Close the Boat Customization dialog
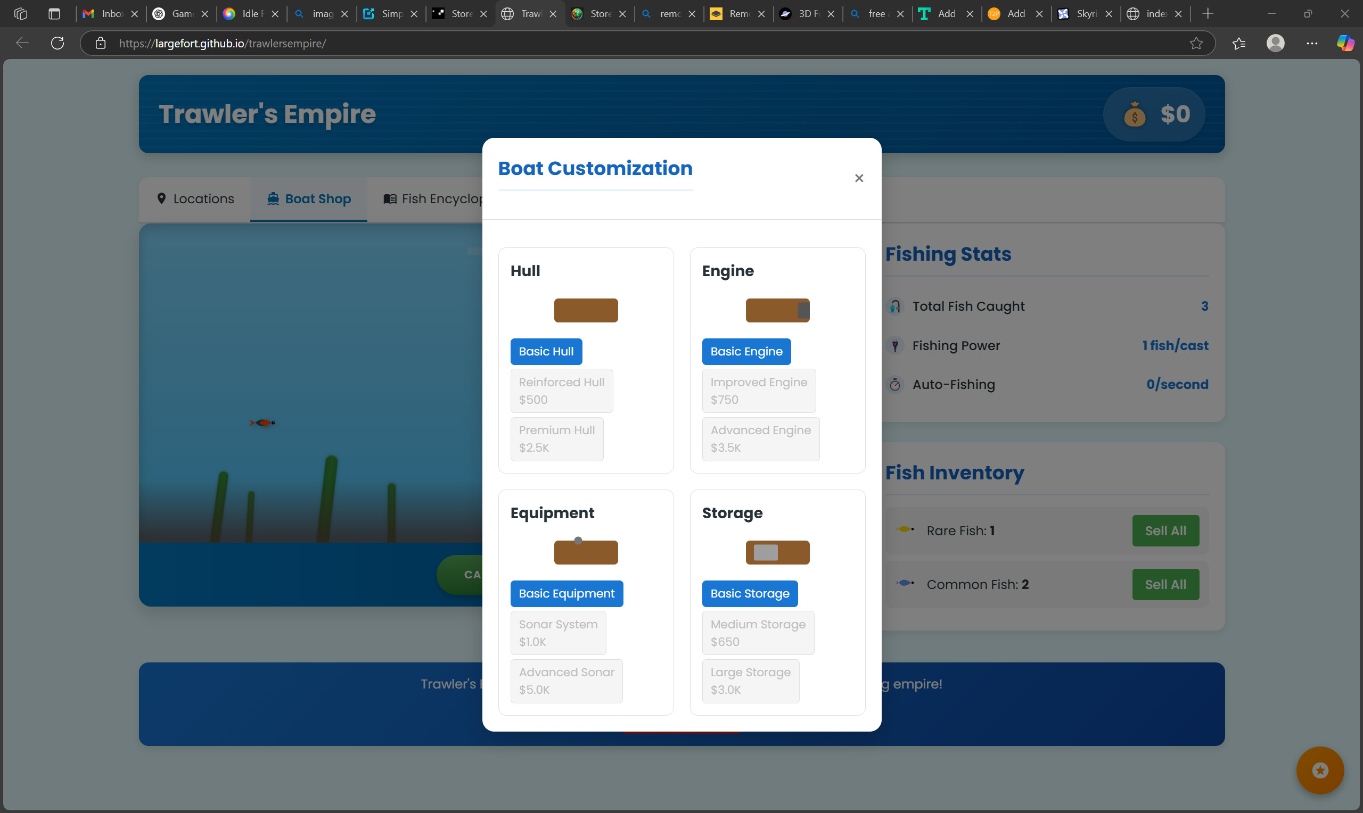The image size is (1363, 813). 859,178
